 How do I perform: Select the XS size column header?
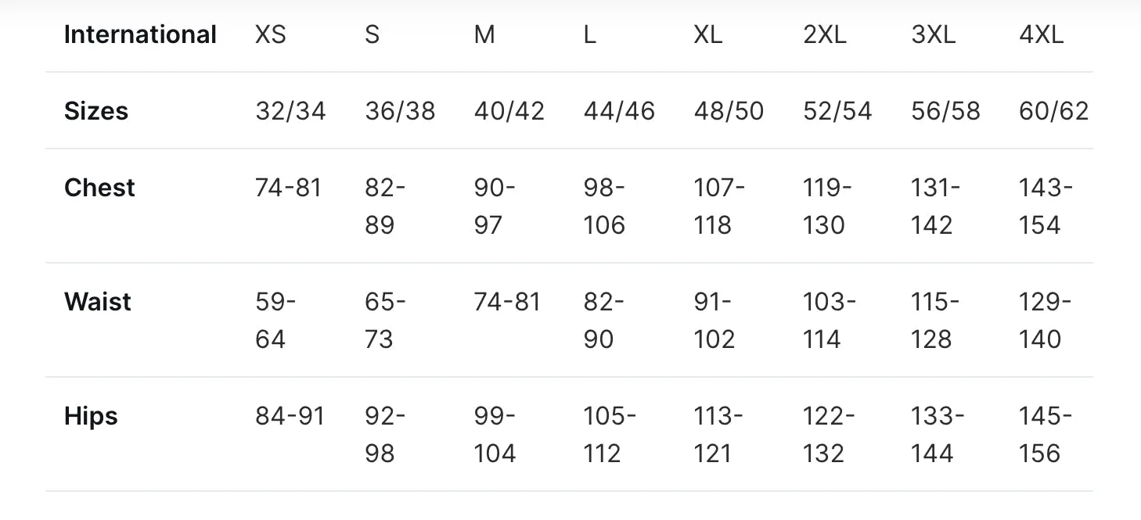coord(271,35)
